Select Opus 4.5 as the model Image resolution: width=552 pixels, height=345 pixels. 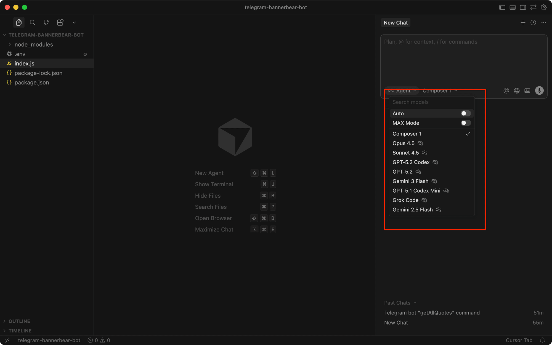[x=404, y=143]
